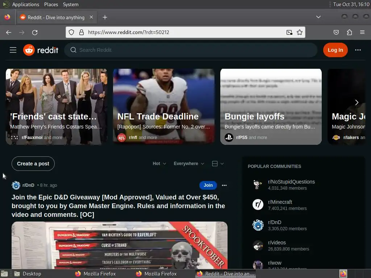Open the 'Friends' cast statement trending card
The image size is (371, 278).
[x=56, y=107]
